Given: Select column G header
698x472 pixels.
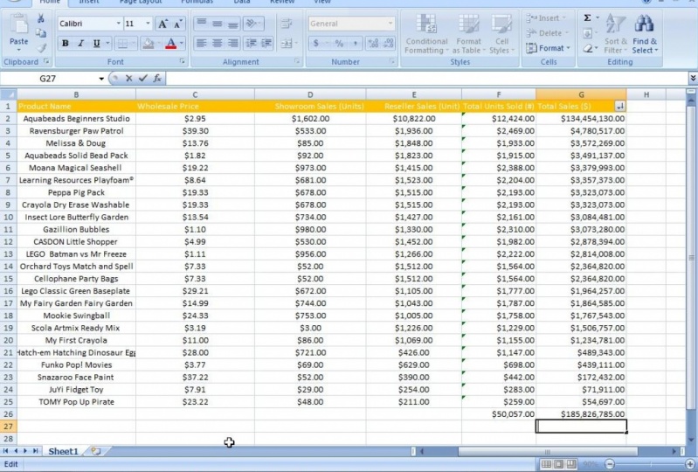Looking at the screenshot, I should tap(581, 94).
